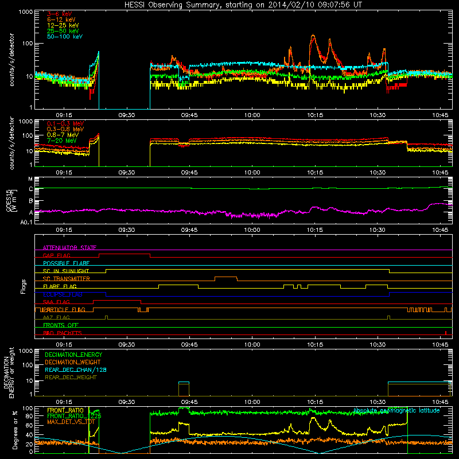This screenshot has width=459, height=459.
Task: Select the DECIMATION_ENERGY legend label
Action: pos(73,355)
